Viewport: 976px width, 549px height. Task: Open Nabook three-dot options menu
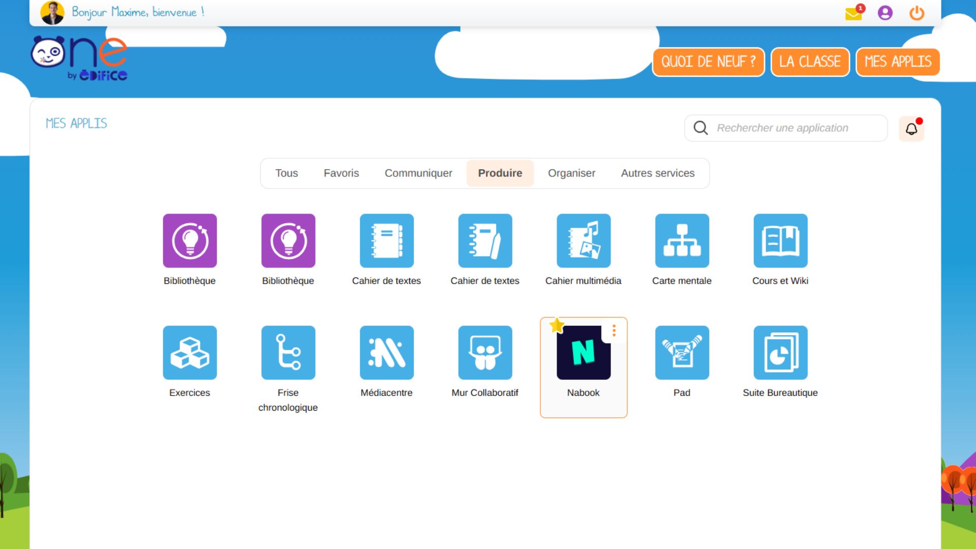[614, 331]
